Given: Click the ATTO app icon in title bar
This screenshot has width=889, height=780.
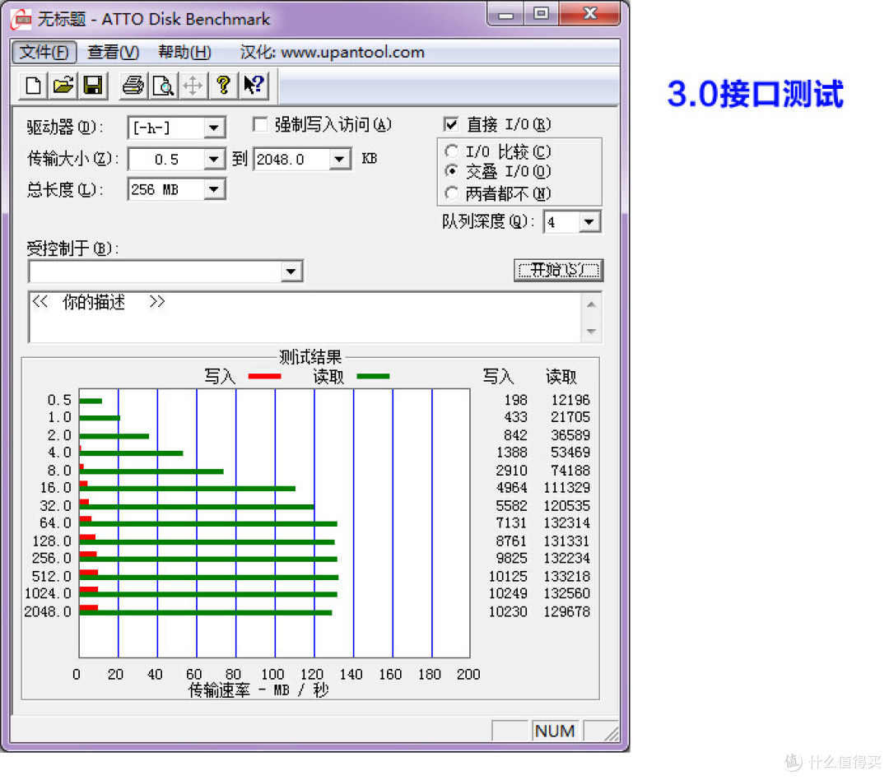Looking at the screenshot, I should pyautogui.click(x=21, y=19).
